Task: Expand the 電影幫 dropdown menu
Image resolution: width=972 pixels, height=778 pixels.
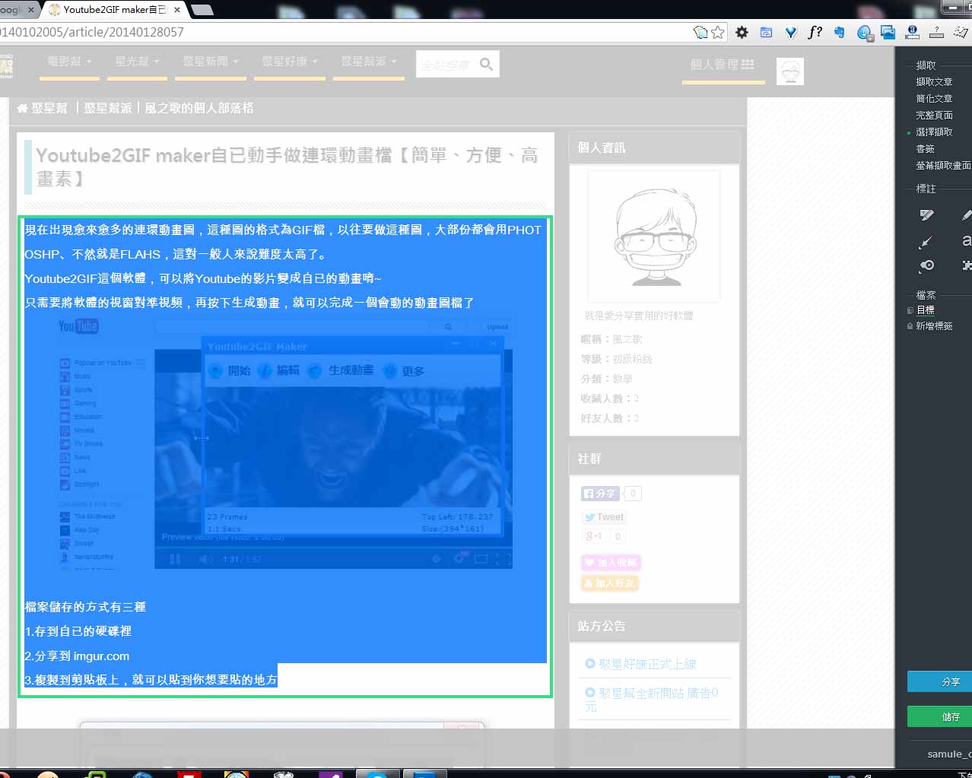Action: [x=69, y=62]
